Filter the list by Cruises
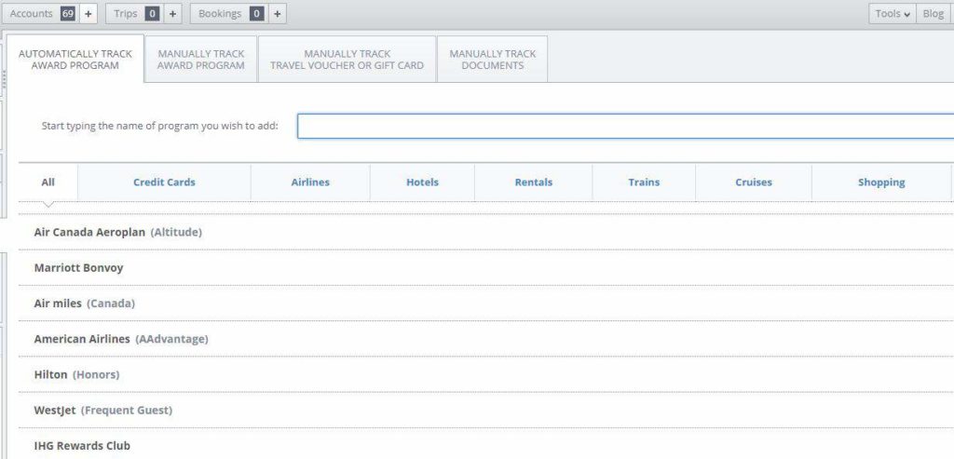This screenshot has height=459, width=954. 753,182
